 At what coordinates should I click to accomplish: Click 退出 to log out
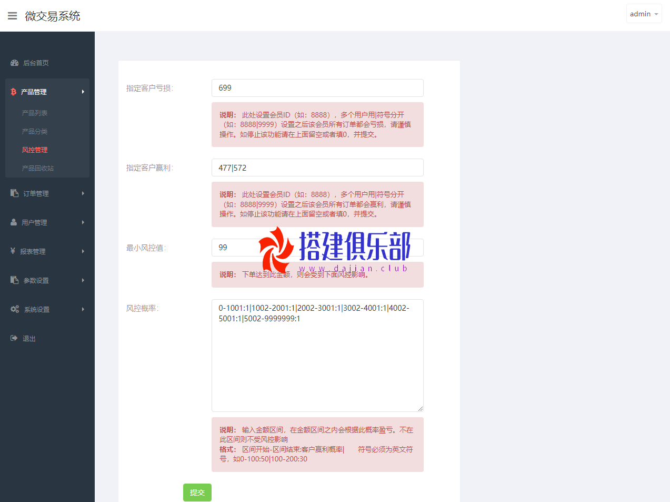click(x=29, y=339)
